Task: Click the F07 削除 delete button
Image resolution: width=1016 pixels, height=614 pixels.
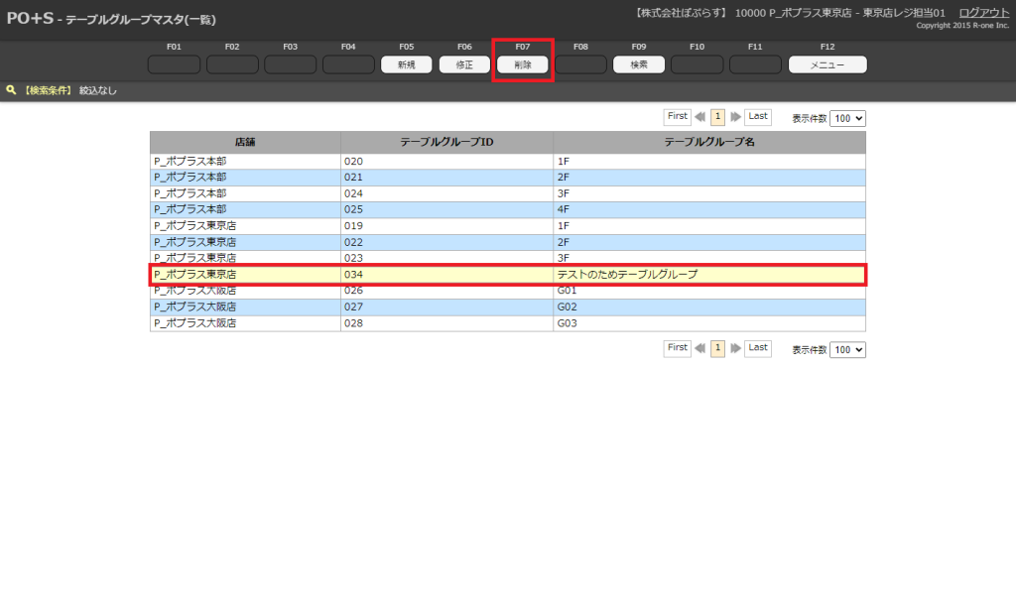Action: [523, 64]
